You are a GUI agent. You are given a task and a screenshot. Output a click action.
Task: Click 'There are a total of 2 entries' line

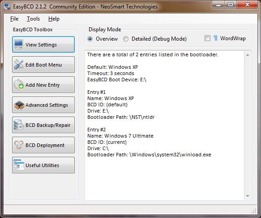tap(153, 54)
